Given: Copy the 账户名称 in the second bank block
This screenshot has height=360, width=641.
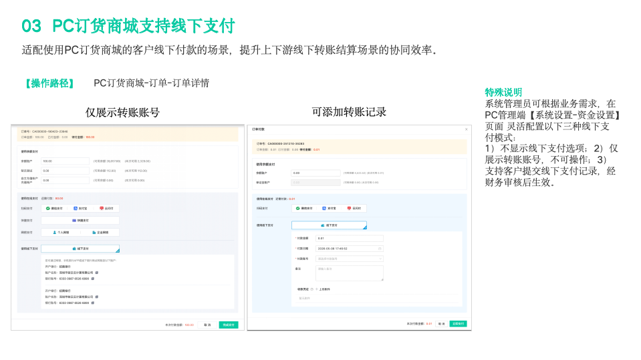Looking at the screenshot, I should (97, 297).
